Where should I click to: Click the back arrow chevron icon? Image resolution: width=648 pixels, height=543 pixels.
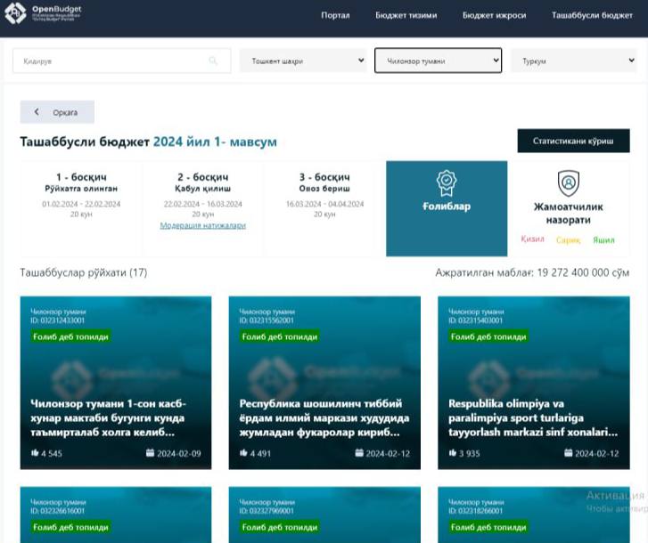37,112
